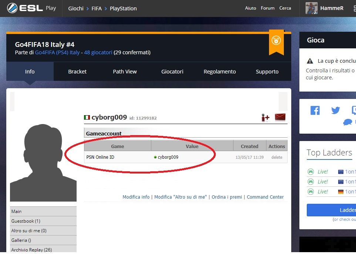356x254 pixels.
Task: Go to Giochi breadcrumb
Action: tap(76, 8)
